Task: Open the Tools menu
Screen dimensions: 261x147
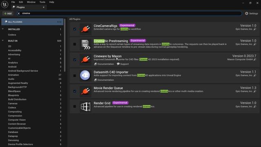Action: [42, 2]
